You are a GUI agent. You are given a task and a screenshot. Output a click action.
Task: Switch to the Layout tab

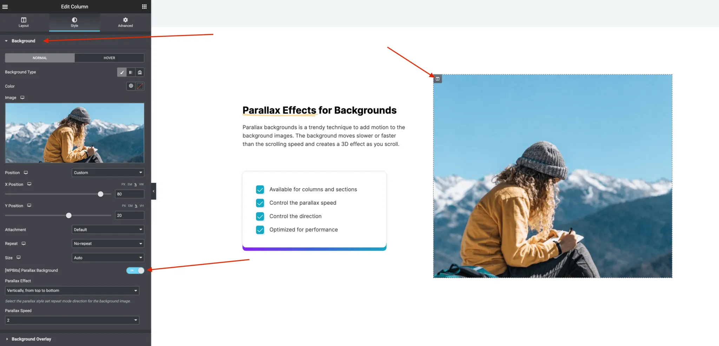tap(24, 22)
